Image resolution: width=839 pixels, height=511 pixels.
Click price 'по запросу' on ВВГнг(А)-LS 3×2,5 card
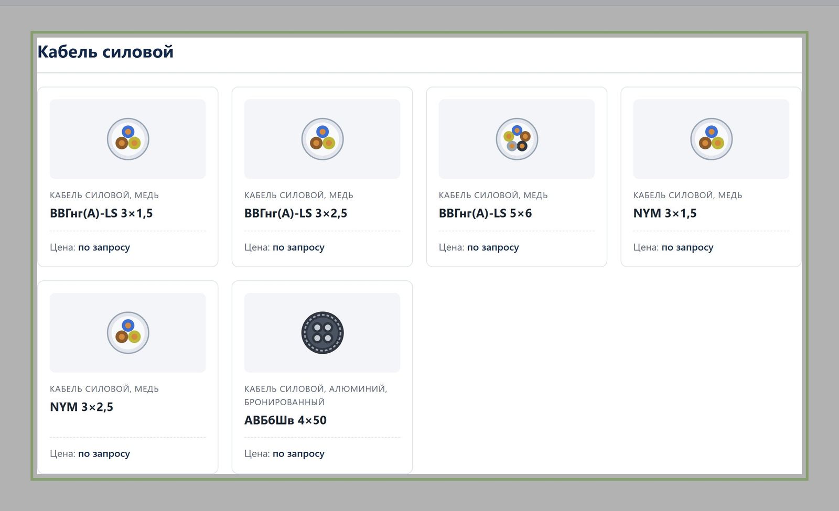298,247
